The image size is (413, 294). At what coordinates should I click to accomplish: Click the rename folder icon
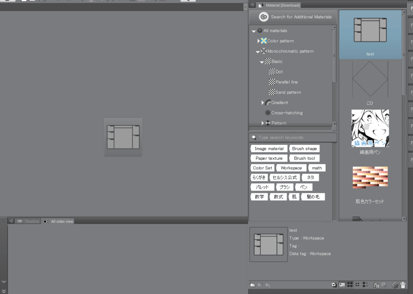pyautogui.click(x=260, y=285)
